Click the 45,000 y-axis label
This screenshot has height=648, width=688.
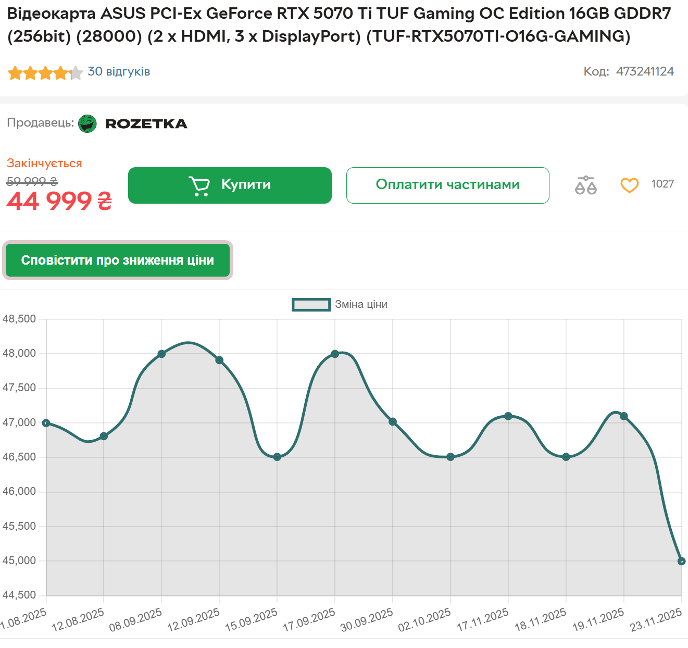[19, 560]
